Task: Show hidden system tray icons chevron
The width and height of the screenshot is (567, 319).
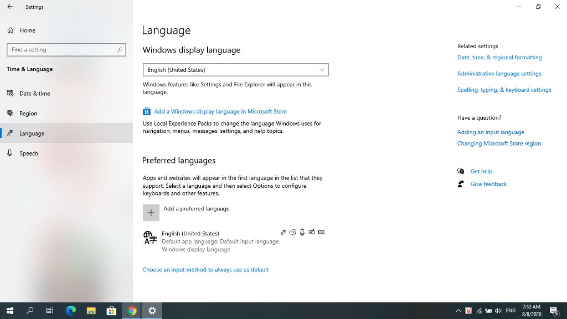Action: pyautogui.click(x=458, y=311)
